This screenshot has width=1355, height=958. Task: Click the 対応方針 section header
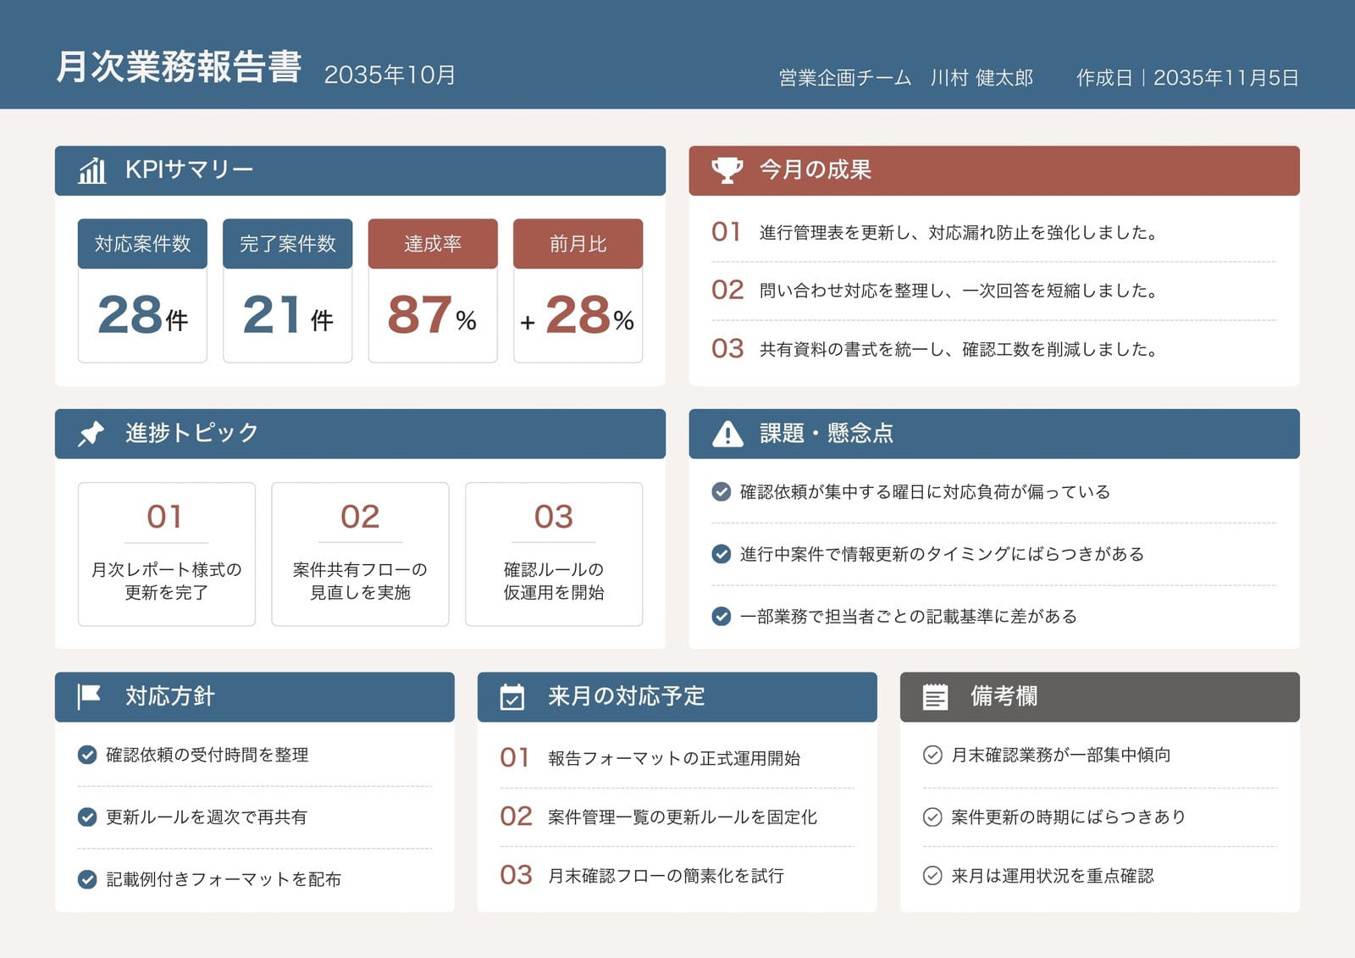(x=255, y=697)
